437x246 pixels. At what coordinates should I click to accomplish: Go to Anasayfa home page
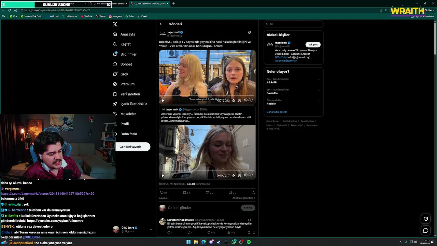(x=124, y=34)
